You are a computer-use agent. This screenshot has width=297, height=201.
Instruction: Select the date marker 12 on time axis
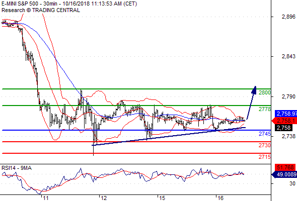(104, 198)
